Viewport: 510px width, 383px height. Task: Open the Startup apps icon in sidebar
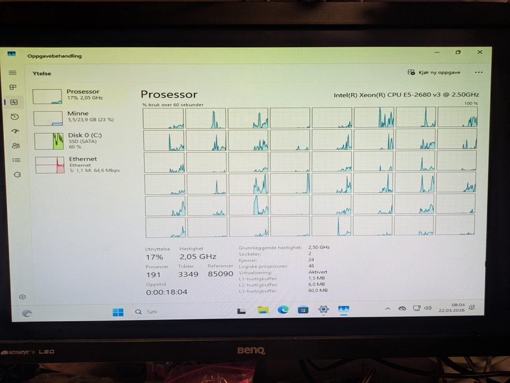pos(15,131)
